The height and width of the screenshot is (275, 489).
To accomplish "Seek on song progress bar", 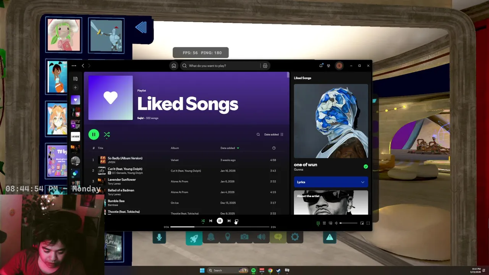I will (x=220, y=227).
